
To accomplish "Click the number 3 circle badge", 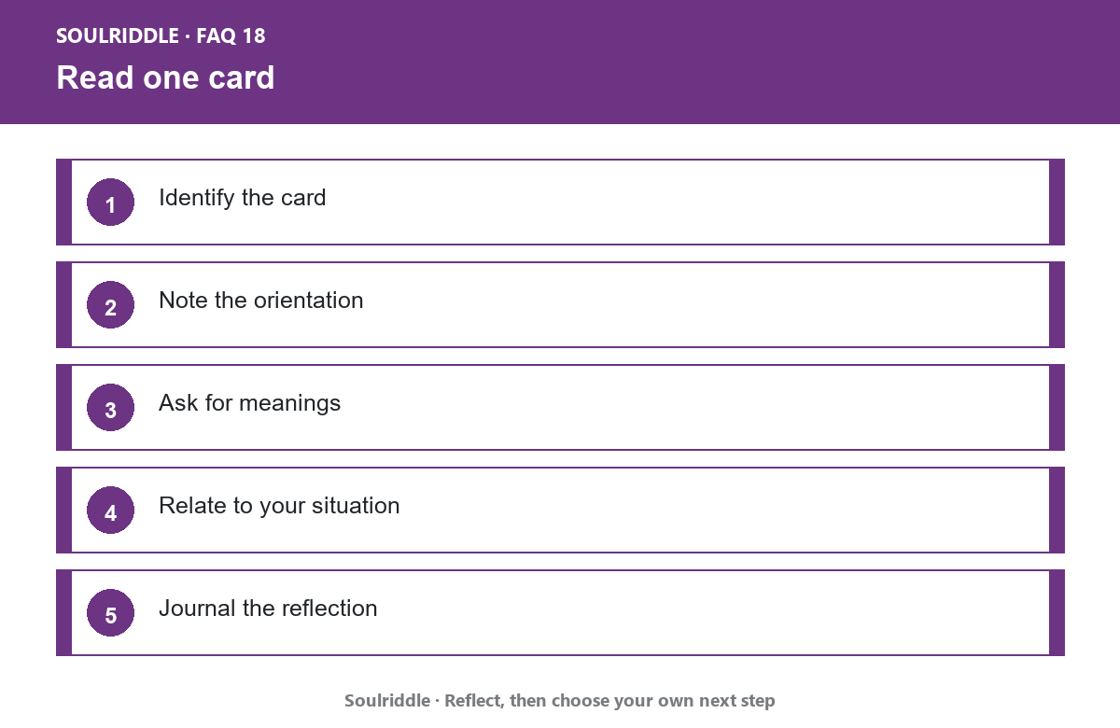I will coord(110,407).
